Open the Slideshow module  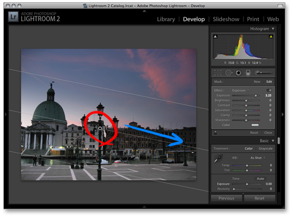[x=226, y=19]
